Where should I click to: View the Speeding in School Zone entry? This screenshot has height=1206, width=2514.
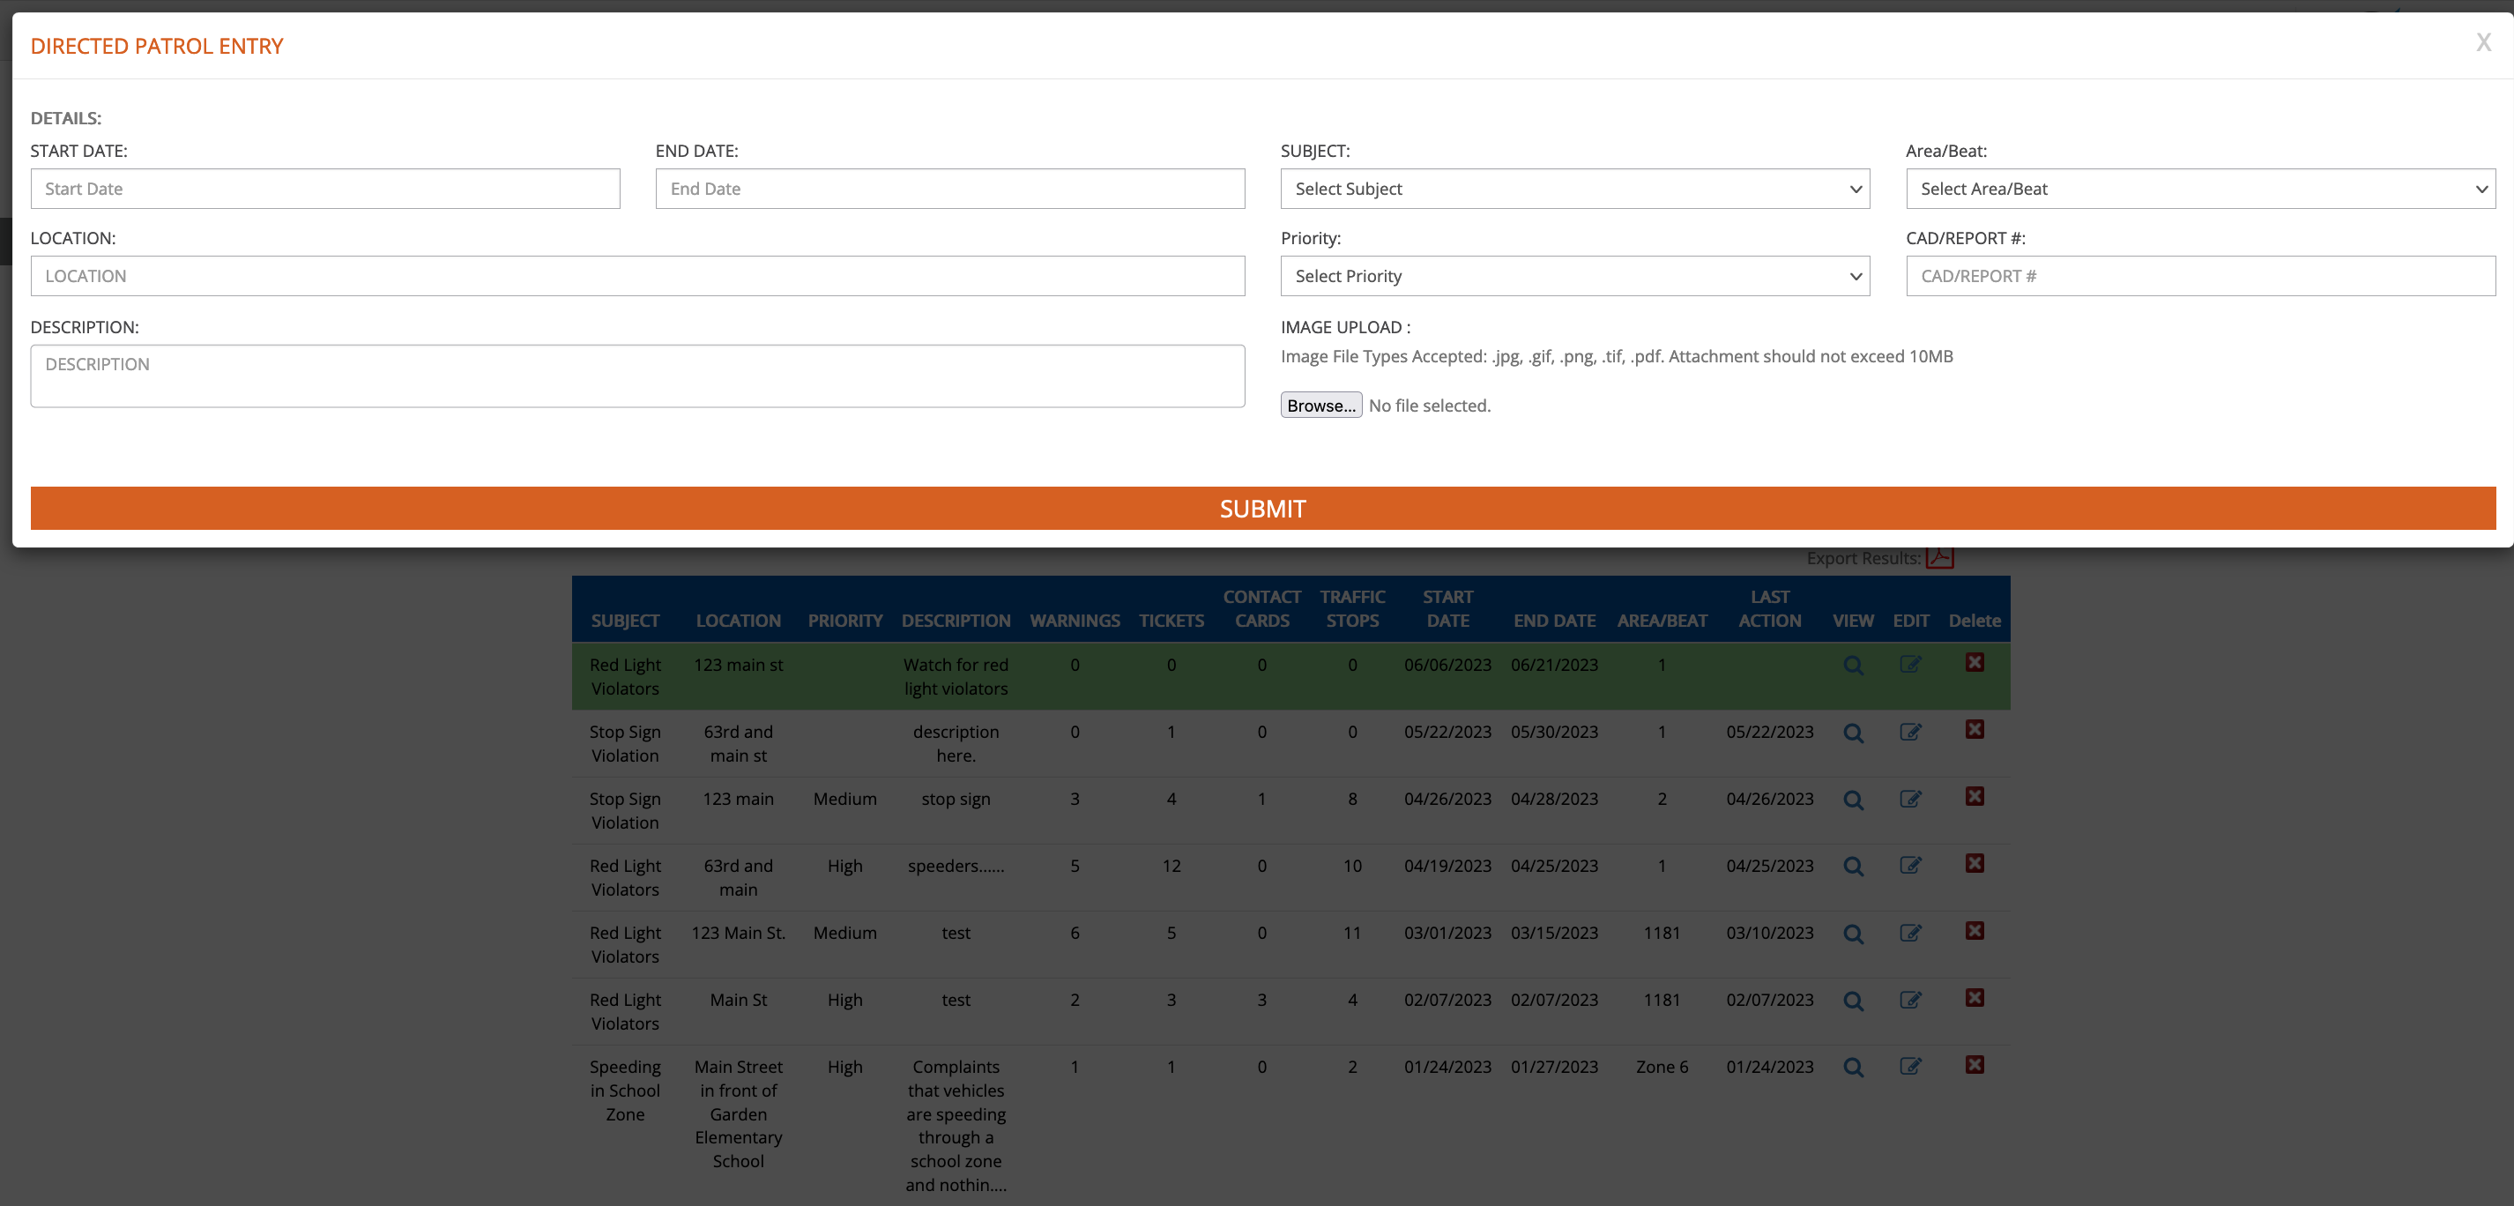(x=1852, y=1068)
